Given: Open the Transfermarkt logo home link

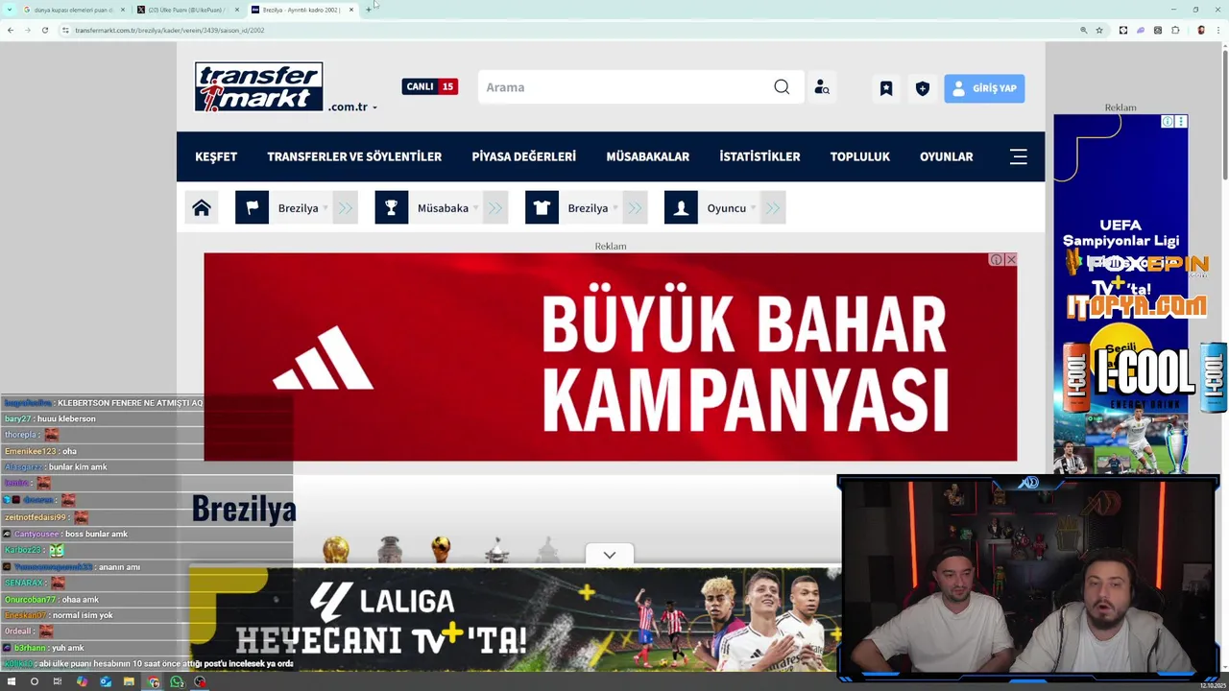Looking at the screenshot, I should point(258,87).
